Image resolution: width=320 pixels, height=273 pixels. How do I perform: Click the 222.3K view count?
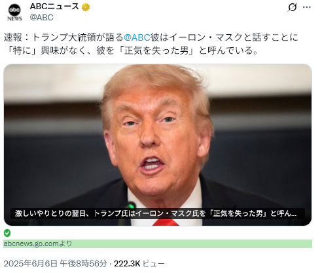coord(127,264)
